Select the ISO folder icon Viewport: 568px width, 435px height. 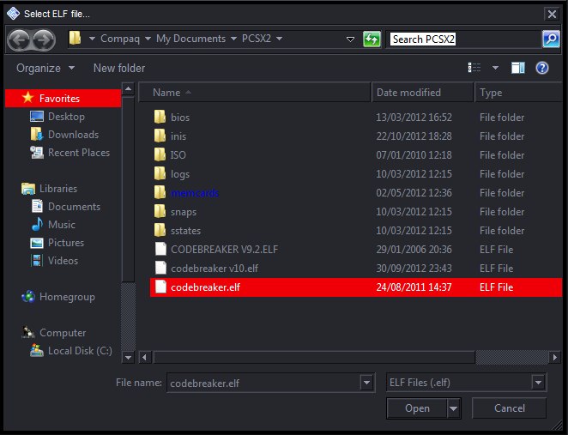160,154
